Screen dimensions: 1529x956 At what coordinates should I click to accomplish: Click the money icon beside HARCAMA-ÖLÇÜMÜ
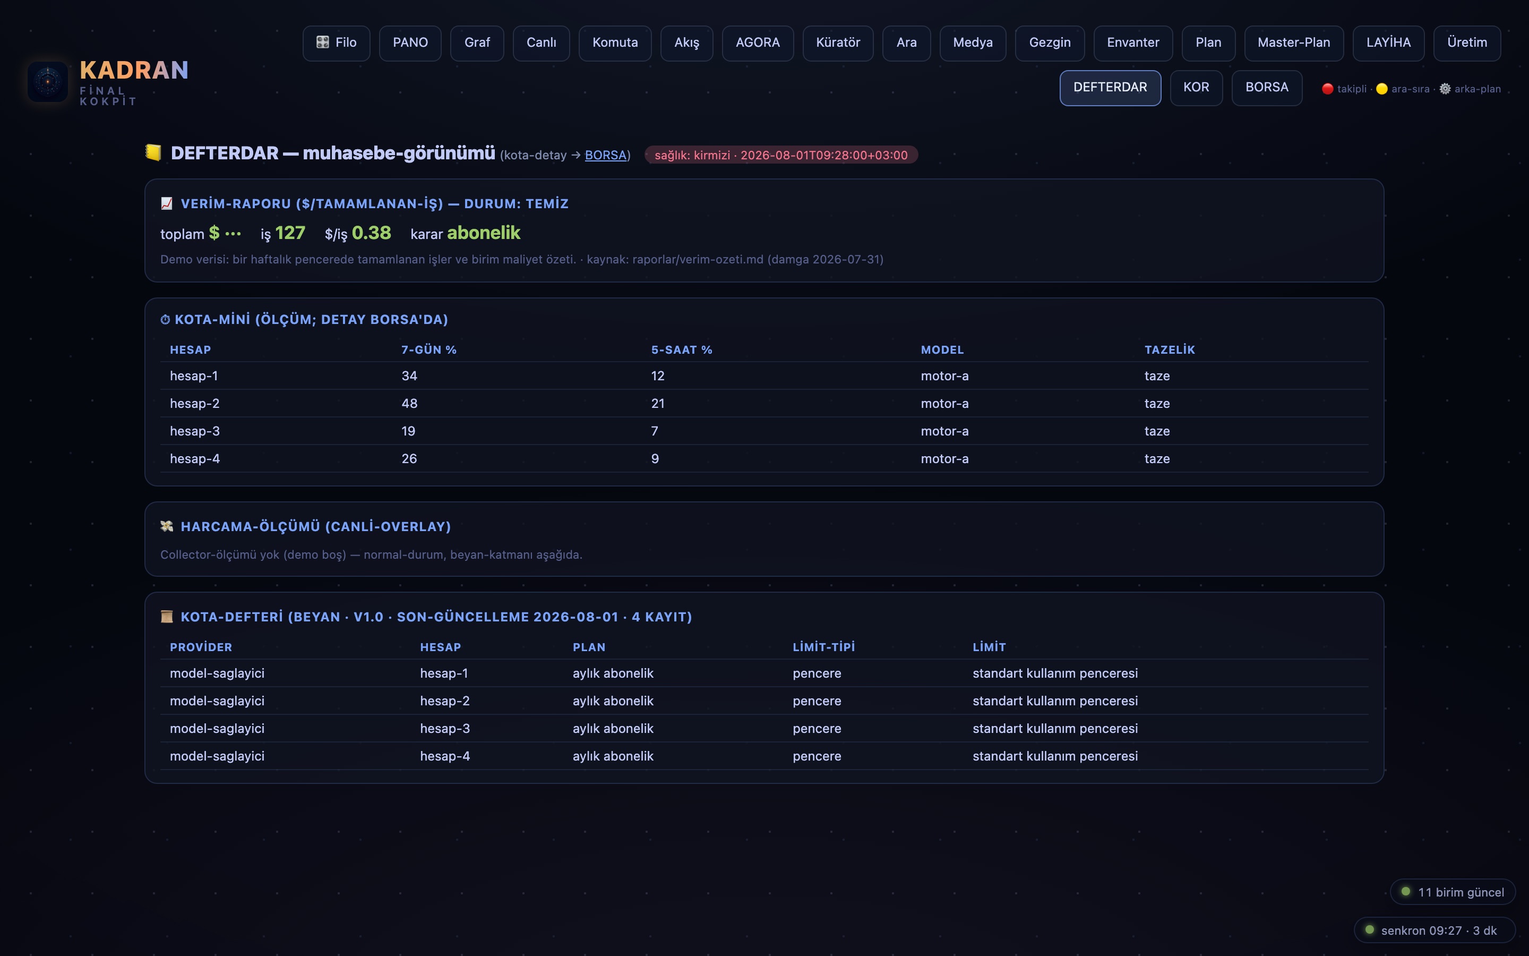pyautogui.click(x=167, y=526)
